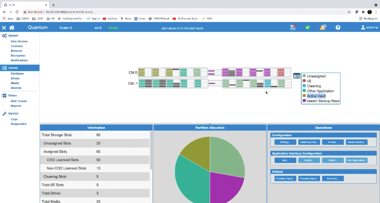
Task: Click the Home icon in the Quantum header
Action: tap(11, 28)
